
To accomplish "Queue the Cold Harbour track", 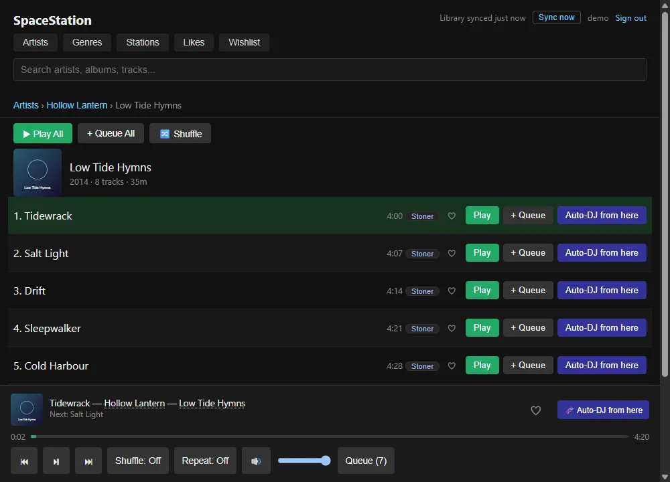I will (x=528, y=366).
